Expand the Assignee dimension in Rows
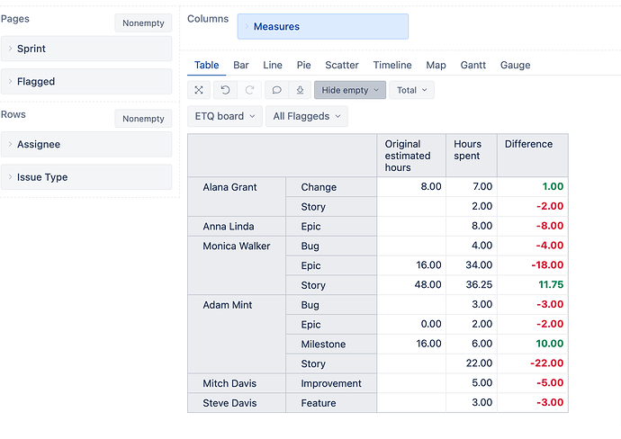Image resolution: width=621 pixels, height=439 pixels. (85, 144)
